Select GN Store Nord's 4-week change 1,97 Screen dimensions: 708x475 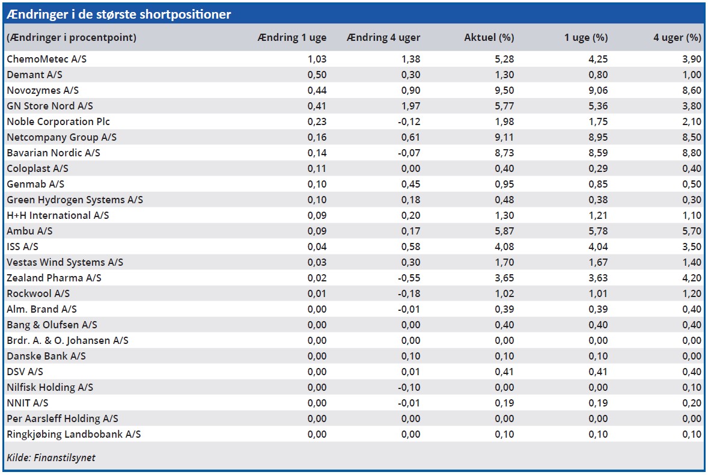point(410,106)
